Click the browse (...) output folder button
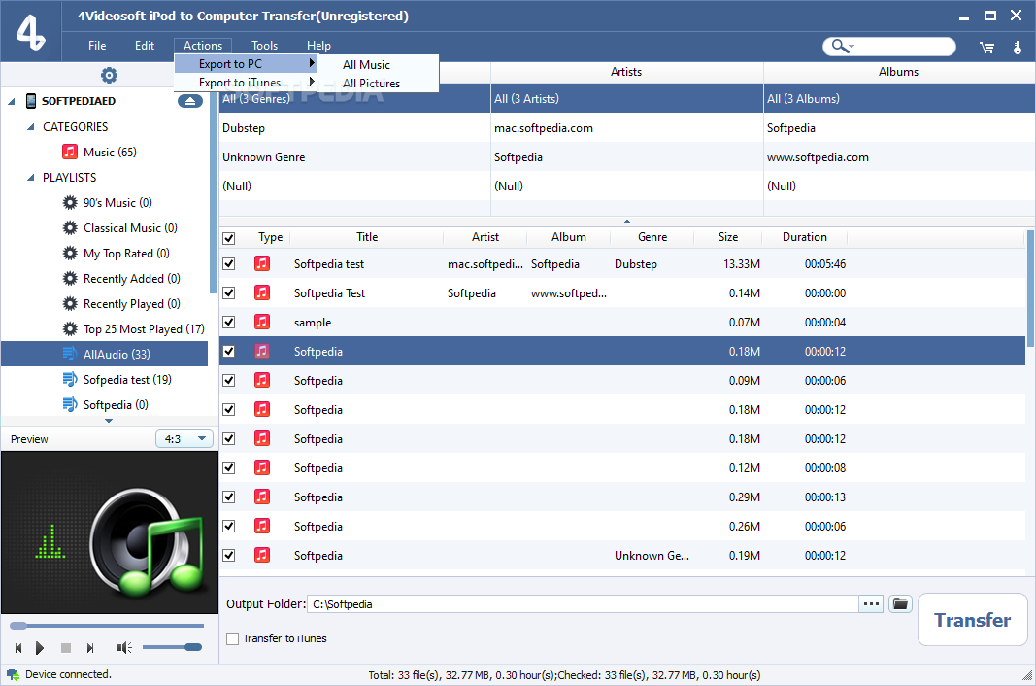Image resolution: width=1036 pixels, height=686 pixels. point(872,604)
